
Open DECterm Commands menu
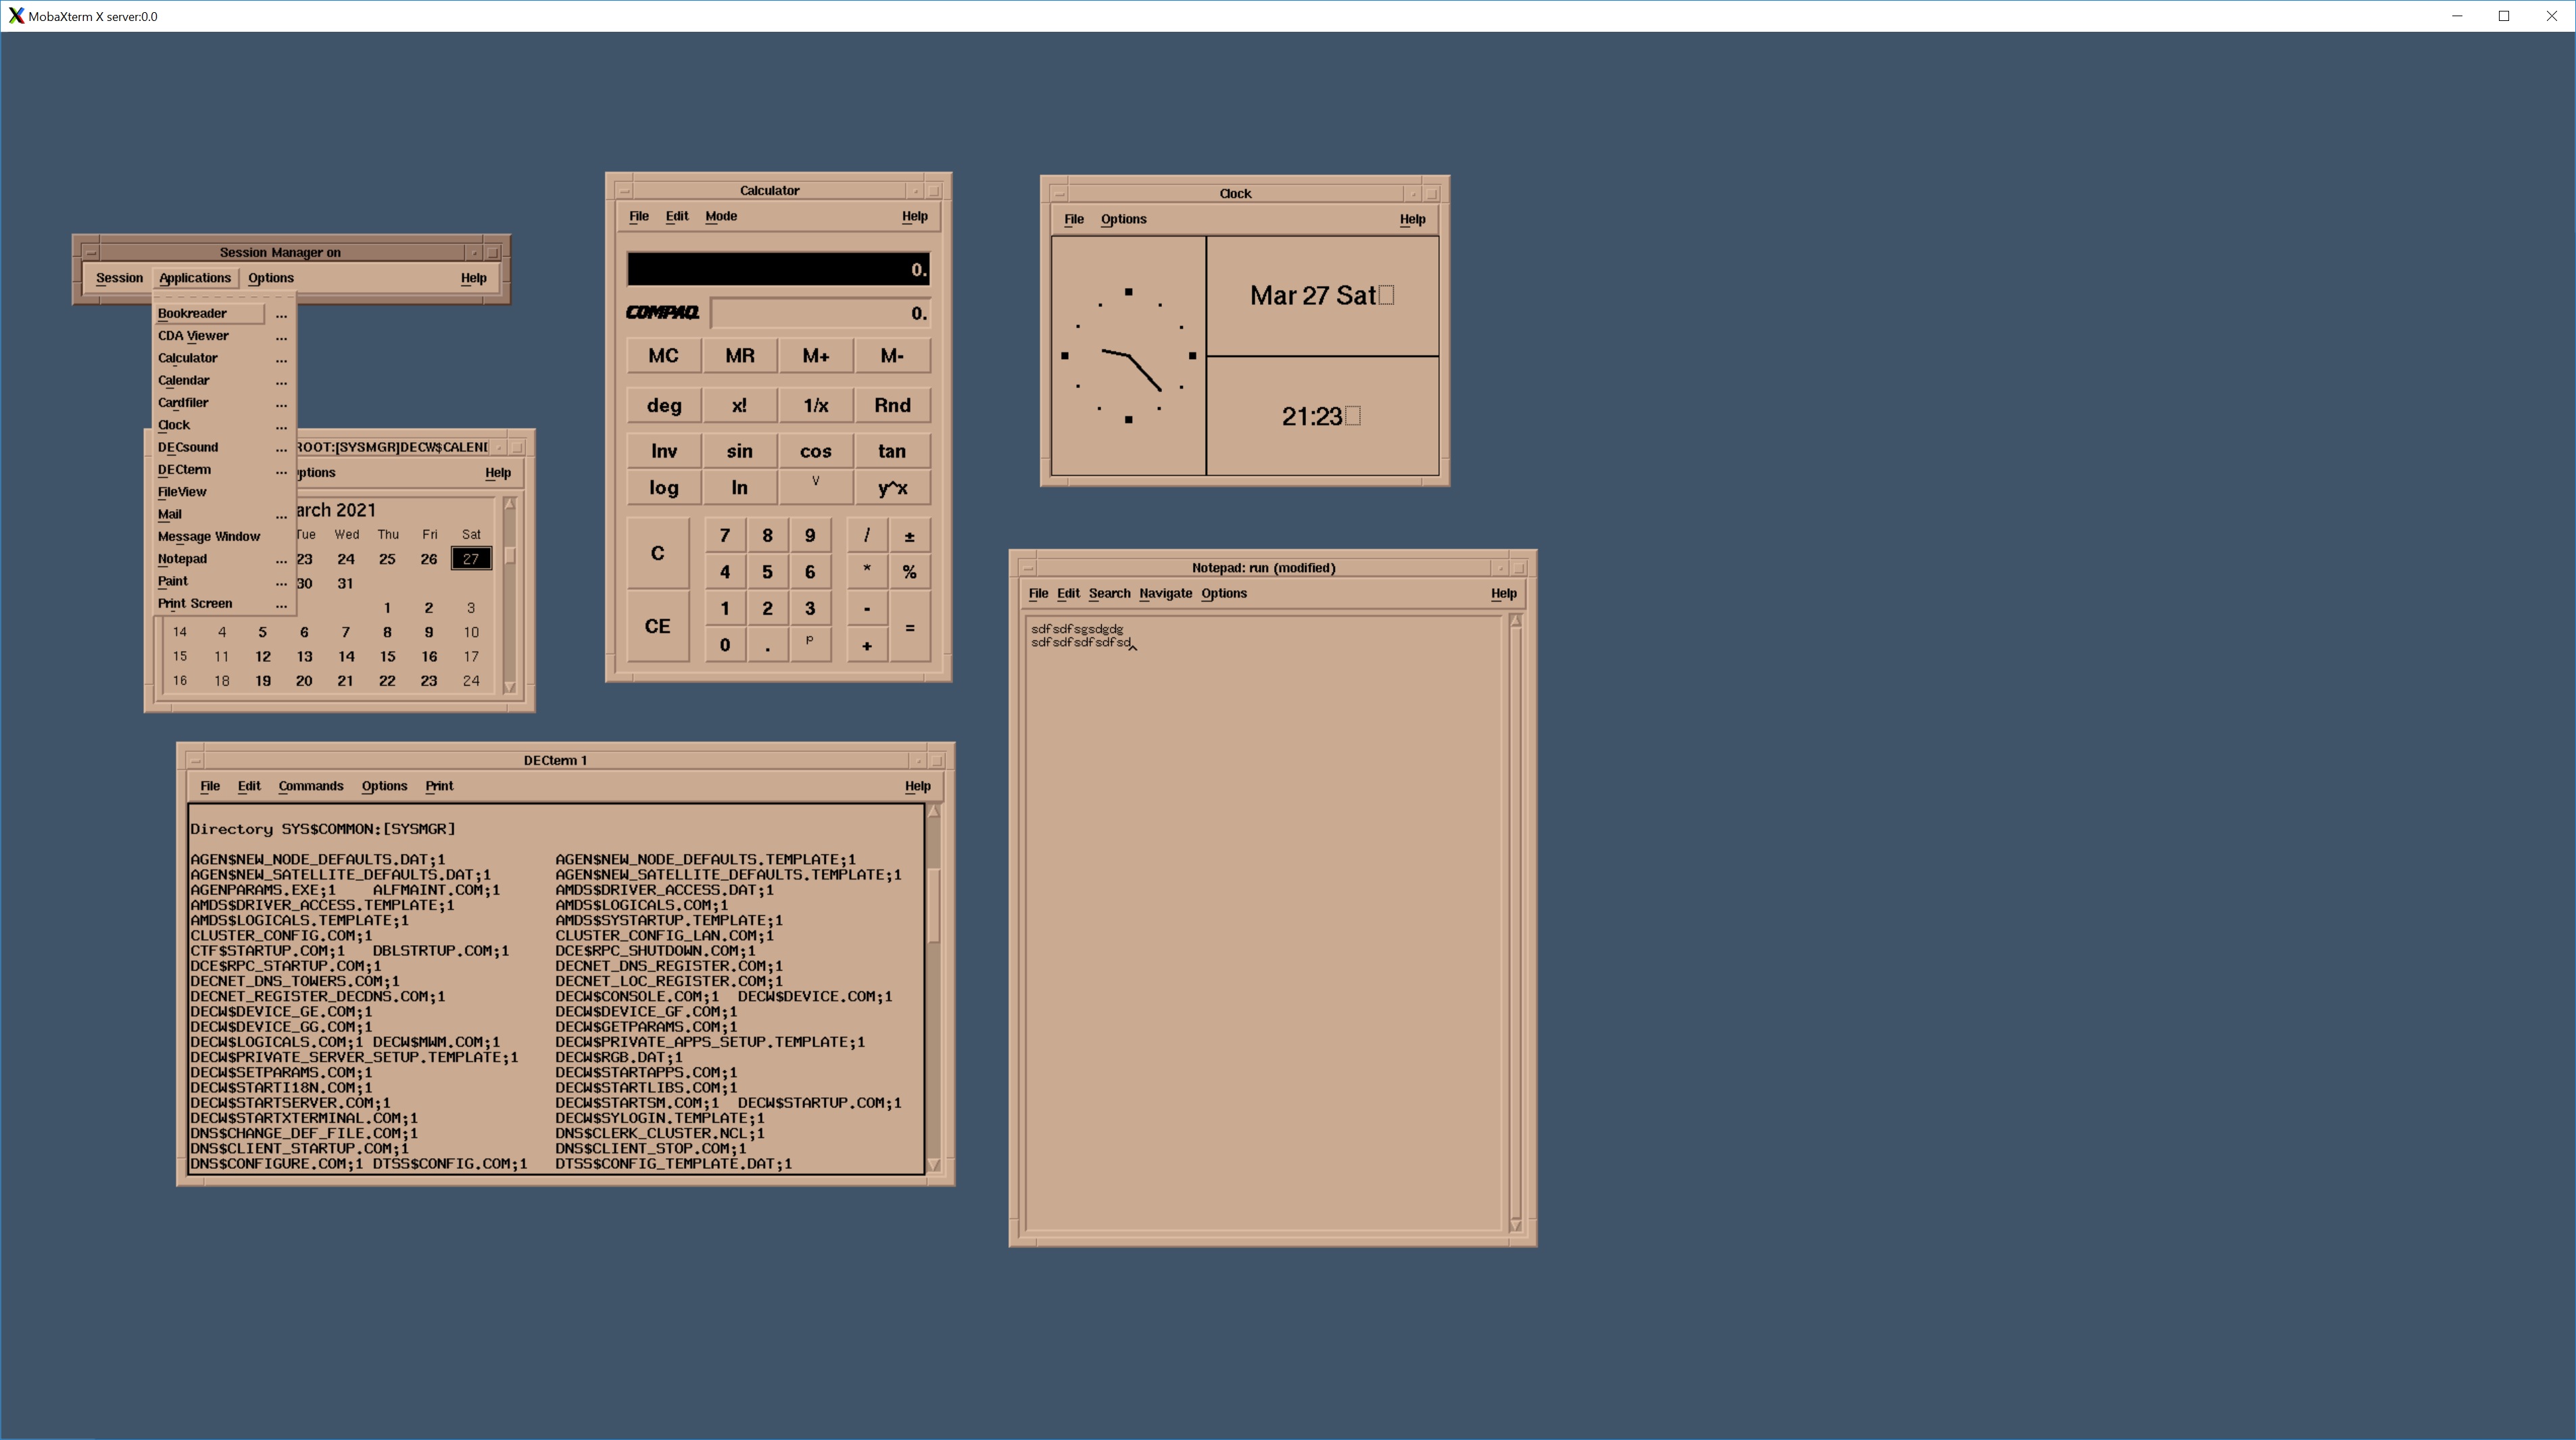point(310,786)
